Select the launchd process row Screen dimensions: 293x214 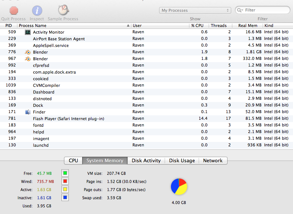146,145
